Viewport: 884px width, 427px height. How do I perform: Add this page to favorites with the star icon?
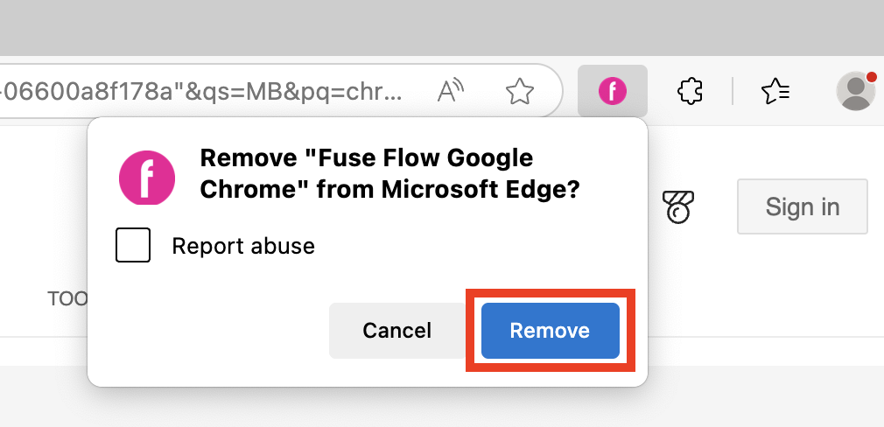click(520, 90)
